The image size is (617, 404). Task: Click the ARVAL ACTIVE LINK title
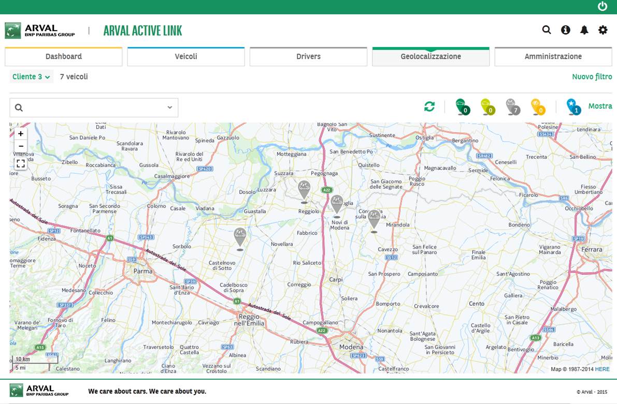tap(143, 31)
